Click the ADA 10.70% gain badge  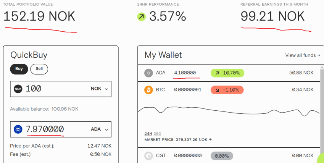pyautogui.click(x=227, y=73)
